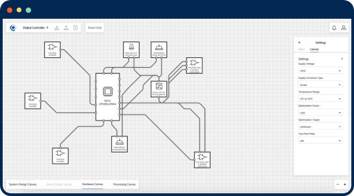Screen dimensions: 354x196
Task: Click the download icon in the toolbar
Action: pyautogui.click(x=57, y=28)
